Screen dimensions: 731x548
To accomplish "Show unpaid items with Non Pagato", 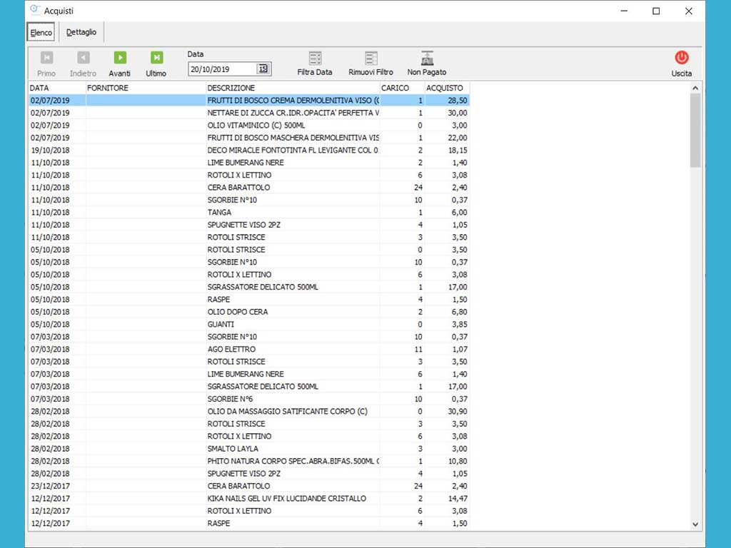I will tap(427, 59).
